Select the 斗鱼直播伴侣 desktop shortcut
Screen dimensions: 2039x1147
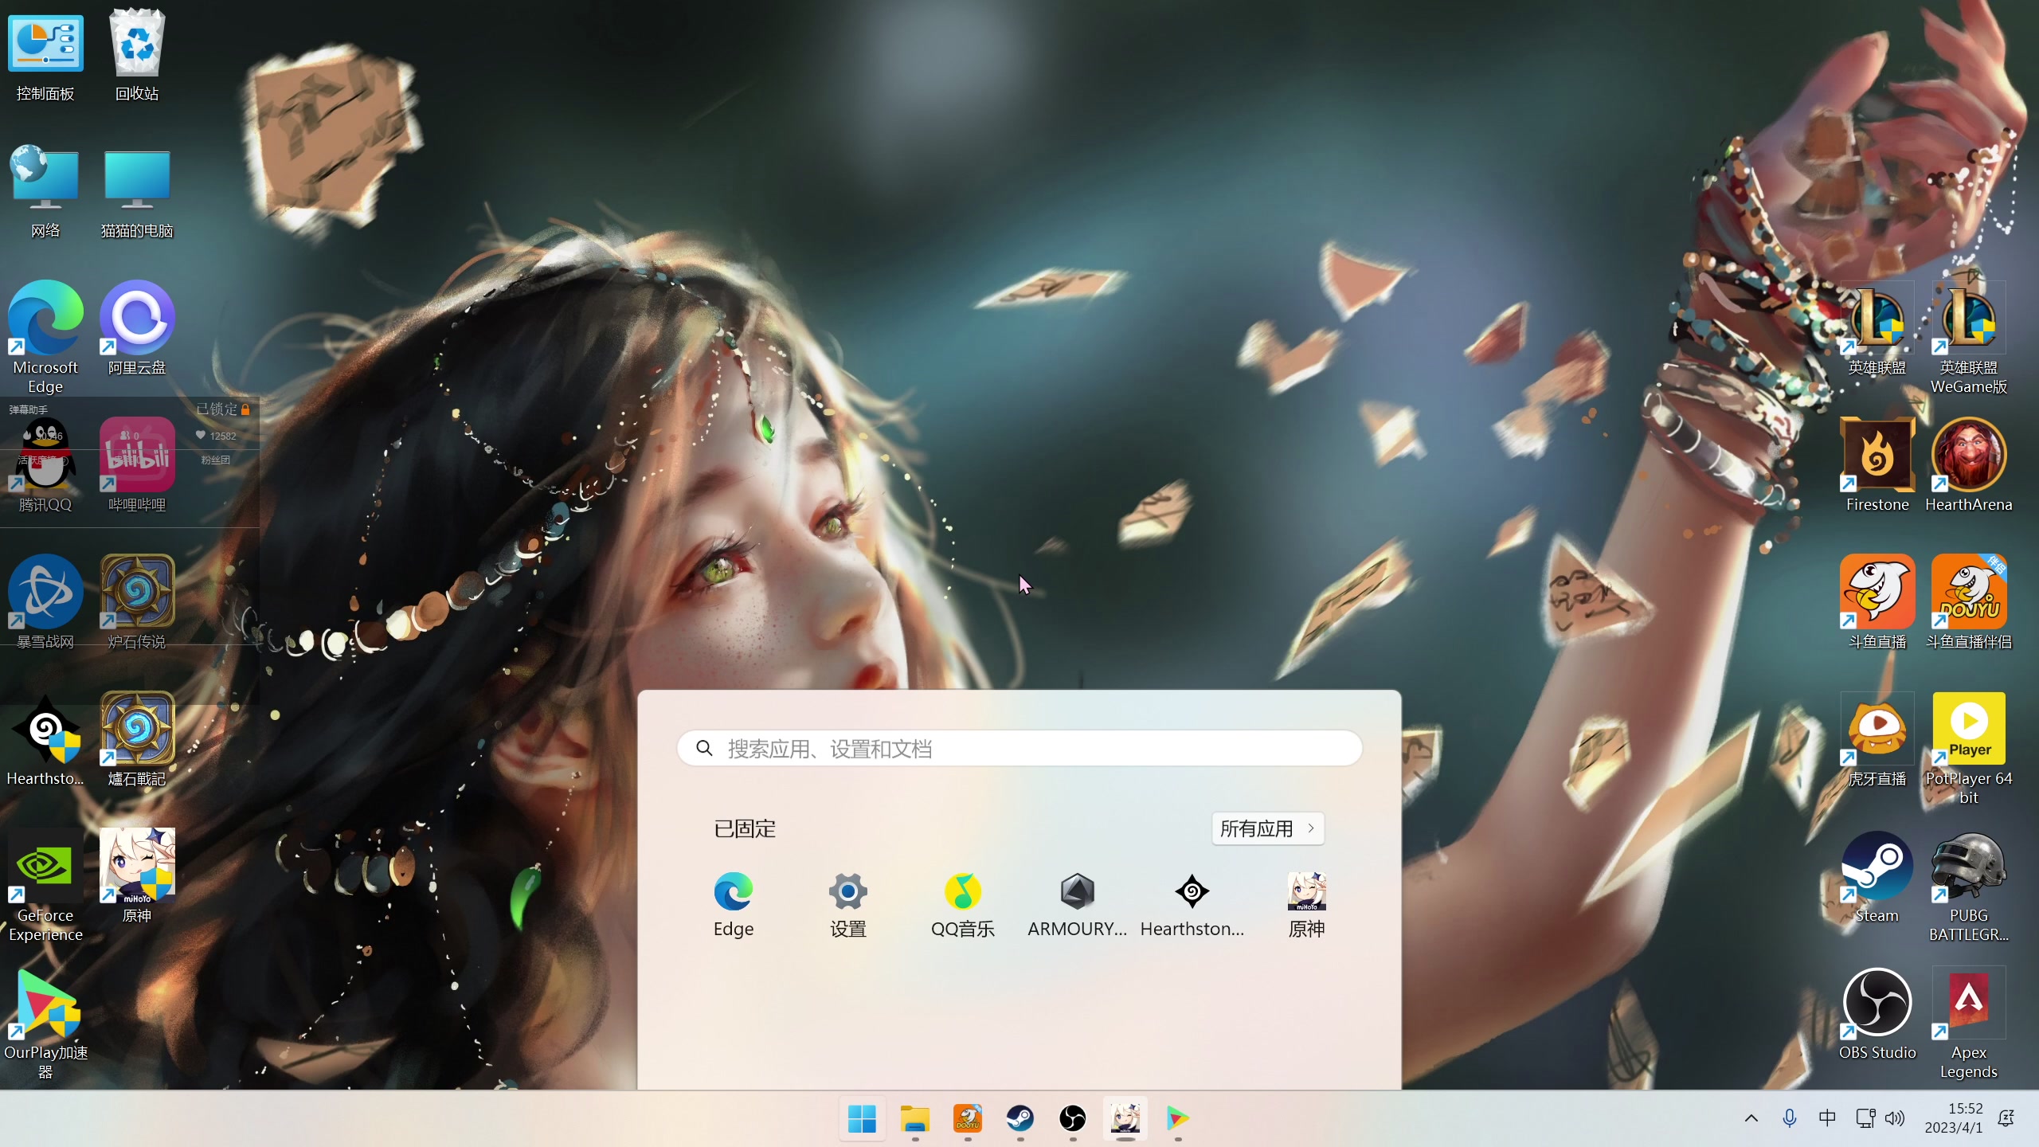tap(1969, 603)
